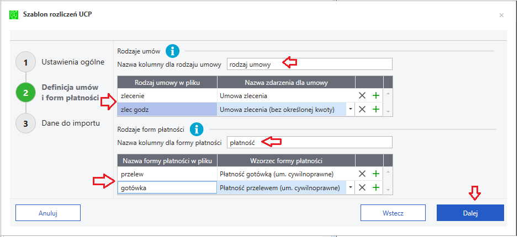The image size is (519, 237).
Task: Click Nazwa formy płatności w pliku header
Action: point(167,160)
